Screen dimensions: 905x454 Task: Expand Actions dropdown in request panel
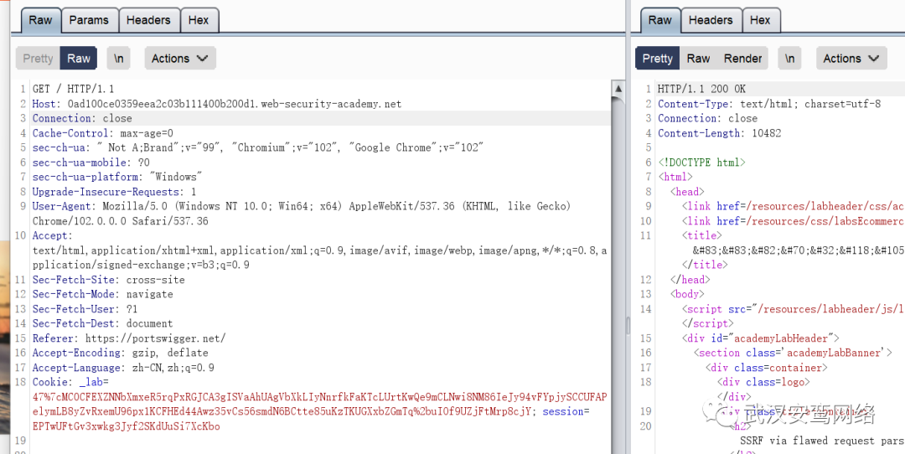pyautogui.click(x=180, y=59)
